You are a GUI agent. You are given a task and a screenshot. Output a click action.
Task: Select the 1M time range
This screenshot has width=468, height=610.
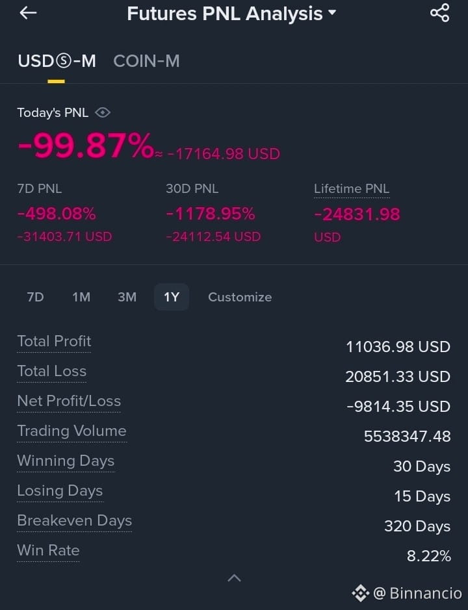tap(81, 298)
